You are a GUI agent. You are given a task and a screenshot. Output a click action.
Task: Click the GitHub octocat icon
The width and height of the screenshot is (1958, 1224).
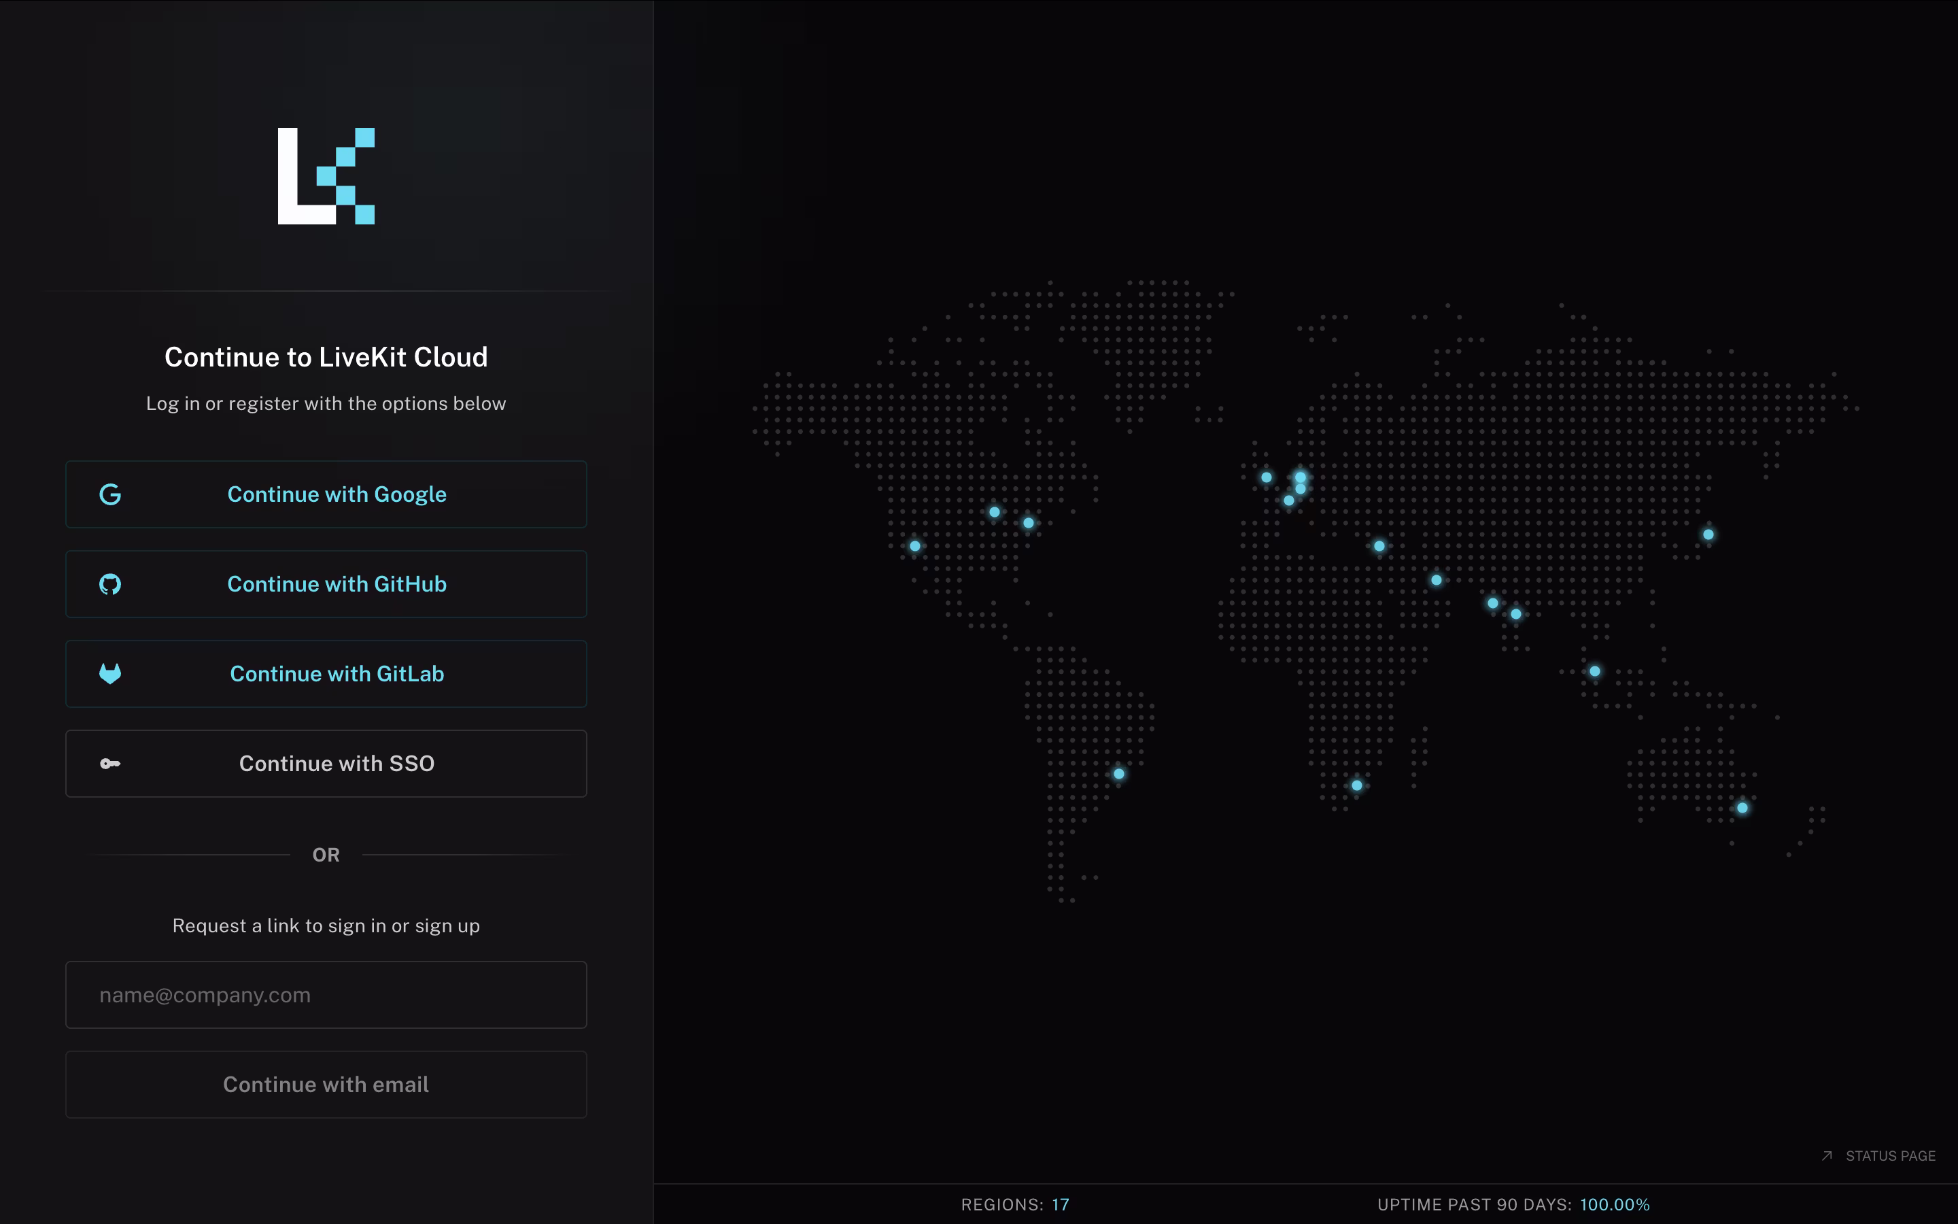coord(110,585)
